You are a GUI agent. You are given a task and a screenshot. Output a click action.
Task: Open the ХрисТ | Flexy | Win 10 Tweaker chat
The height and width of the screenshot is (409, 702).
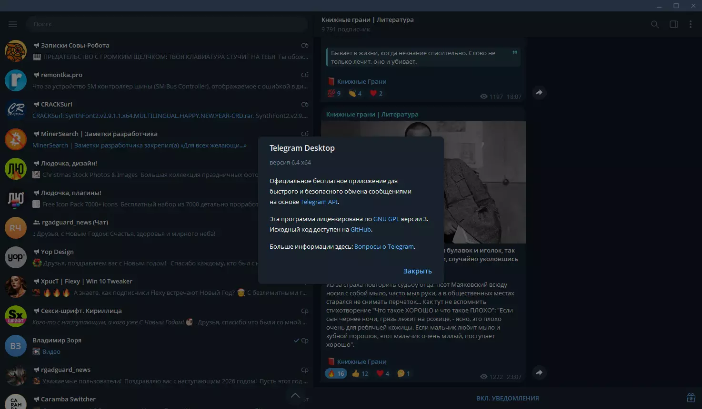point(157,287)
